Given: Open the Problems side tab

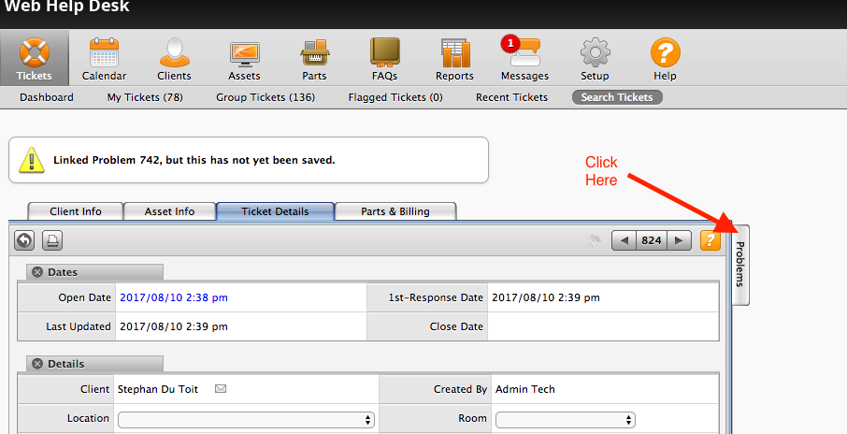Looking at the screenshot, I should coord(740,265).
